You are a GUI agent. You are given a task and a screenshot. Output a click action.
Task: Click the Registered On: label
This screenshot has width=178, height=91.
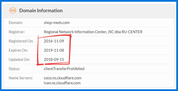click(x=21, y=41)
